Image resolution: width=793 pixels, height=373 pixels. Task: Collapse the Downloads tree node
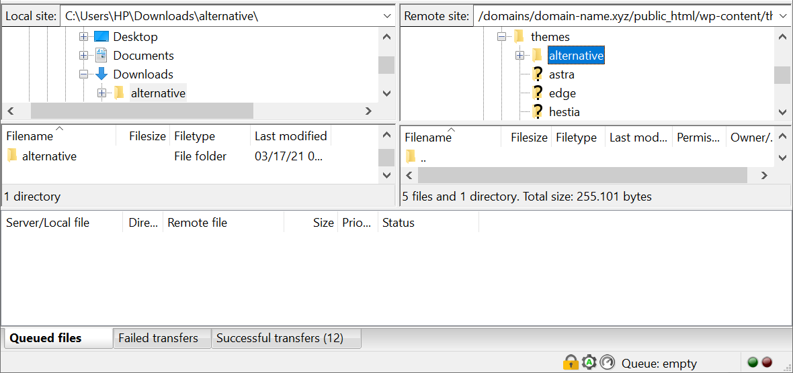point(83,74)
